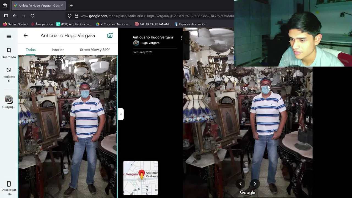Open a new browser tab
352x198 pixels.
click(x=71, y=5)
